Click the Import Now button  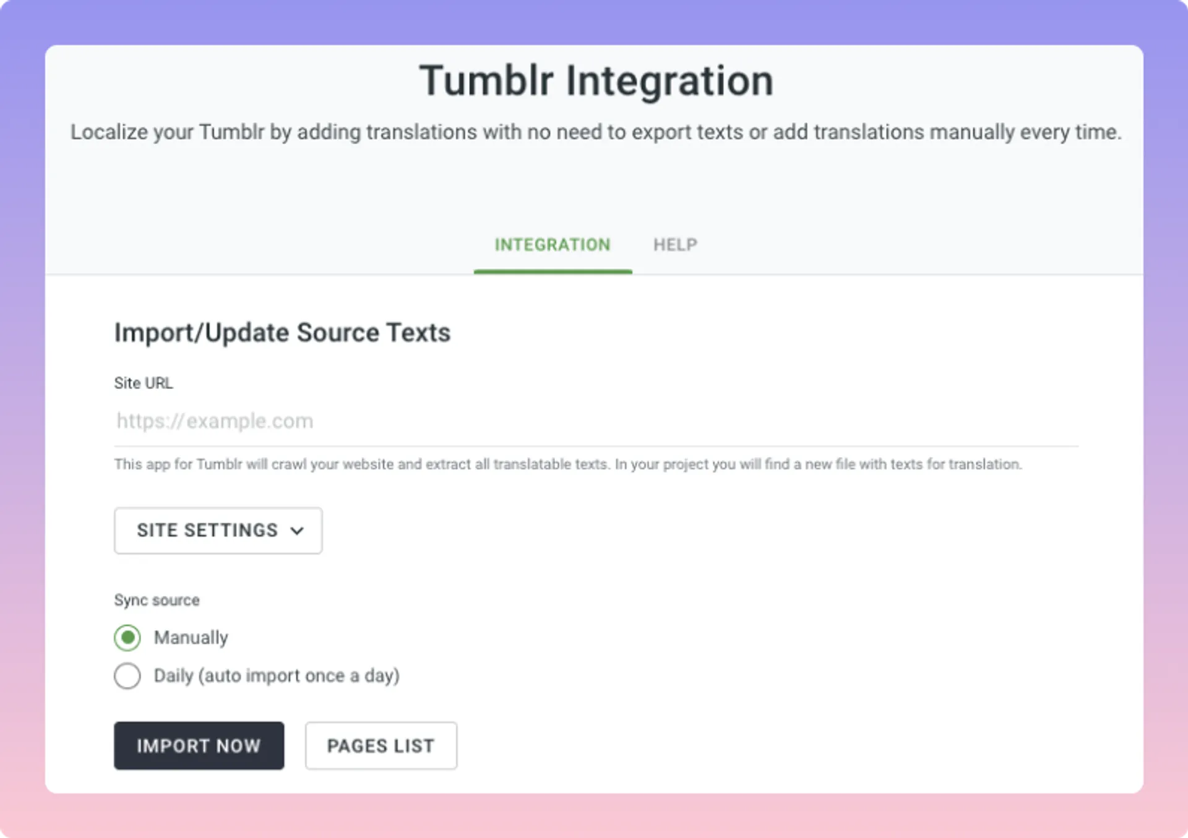click(199, 746)
